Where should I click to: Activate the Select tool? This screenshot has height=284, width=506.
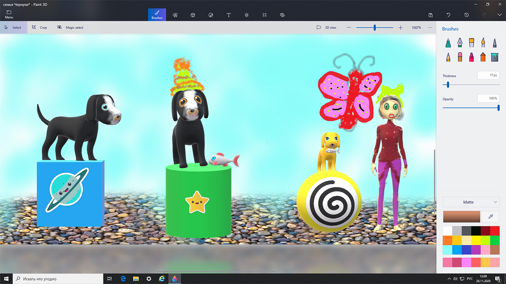[13, 27]
